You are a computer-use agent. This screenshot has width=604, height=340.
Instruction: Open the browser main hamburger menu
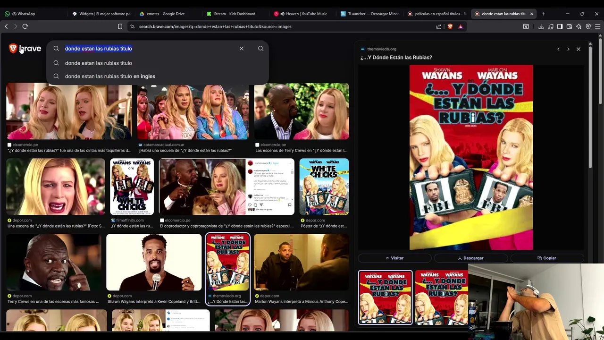597,26
